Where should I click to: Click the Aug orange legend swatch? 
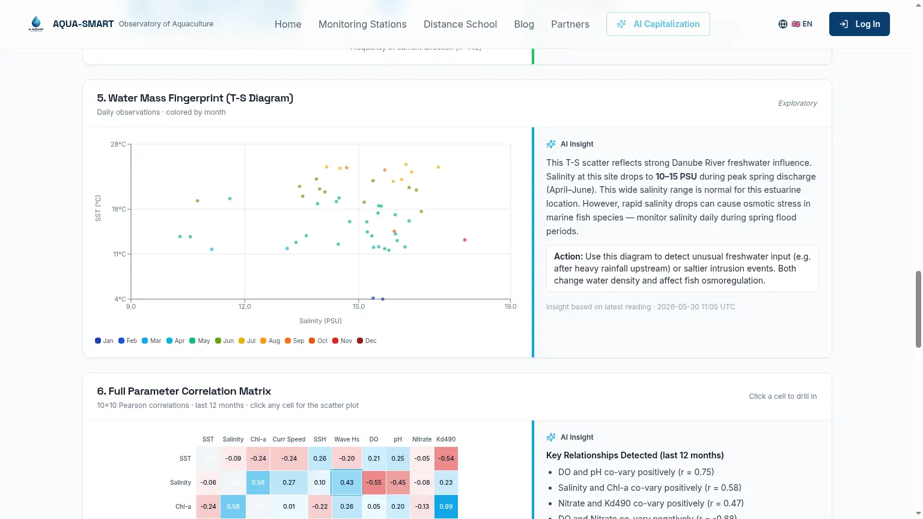point(263,341)
